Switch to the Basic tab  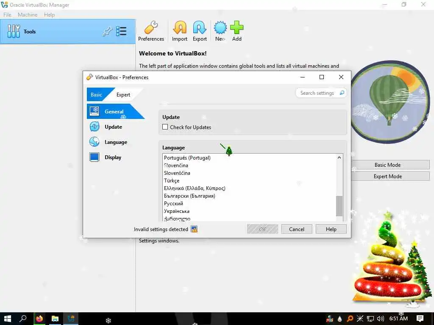[x=96, y=94]
